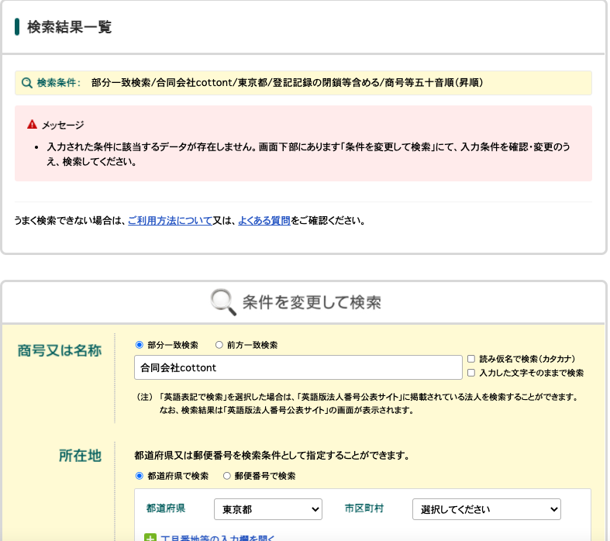Screen dimensions: 610x541
Task: Select 都道府県で検索 radio button
Action: tap(140, 476)
